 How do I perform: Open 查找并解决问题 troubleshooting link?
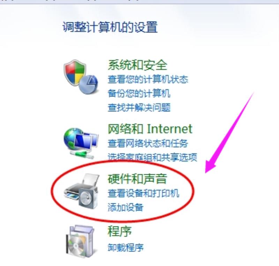(139, 108)
